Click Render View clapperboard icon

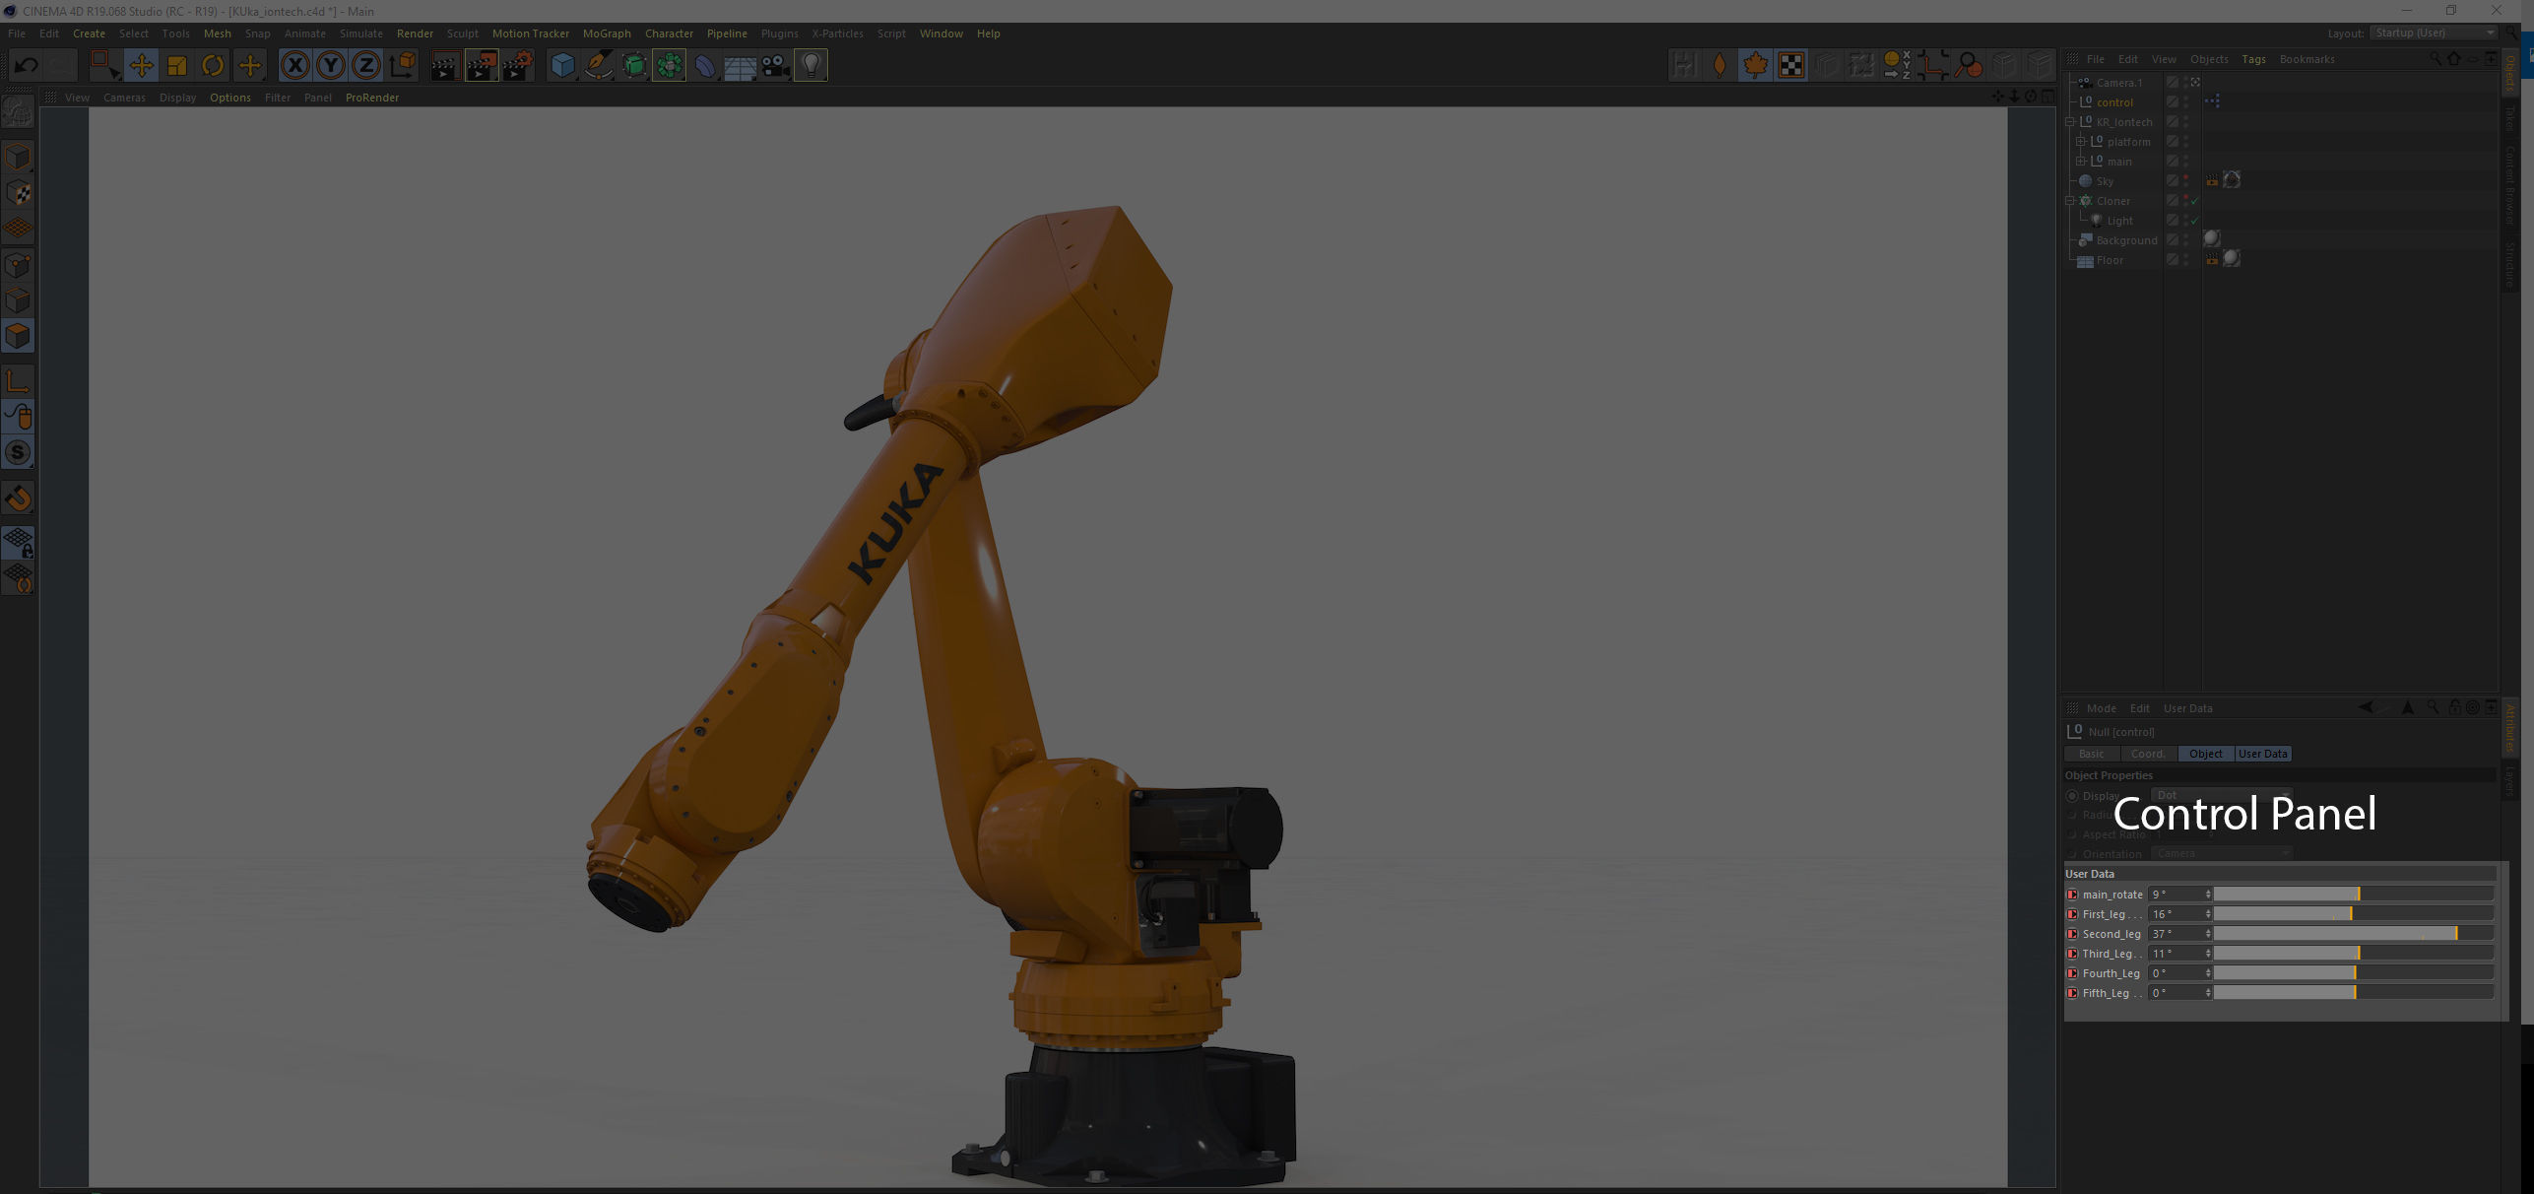(x=445, y=66)
